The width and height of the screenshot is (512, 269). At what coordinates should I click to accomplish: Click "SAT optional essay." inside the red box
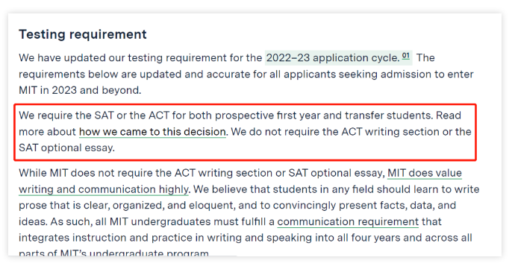pos(66,148)
